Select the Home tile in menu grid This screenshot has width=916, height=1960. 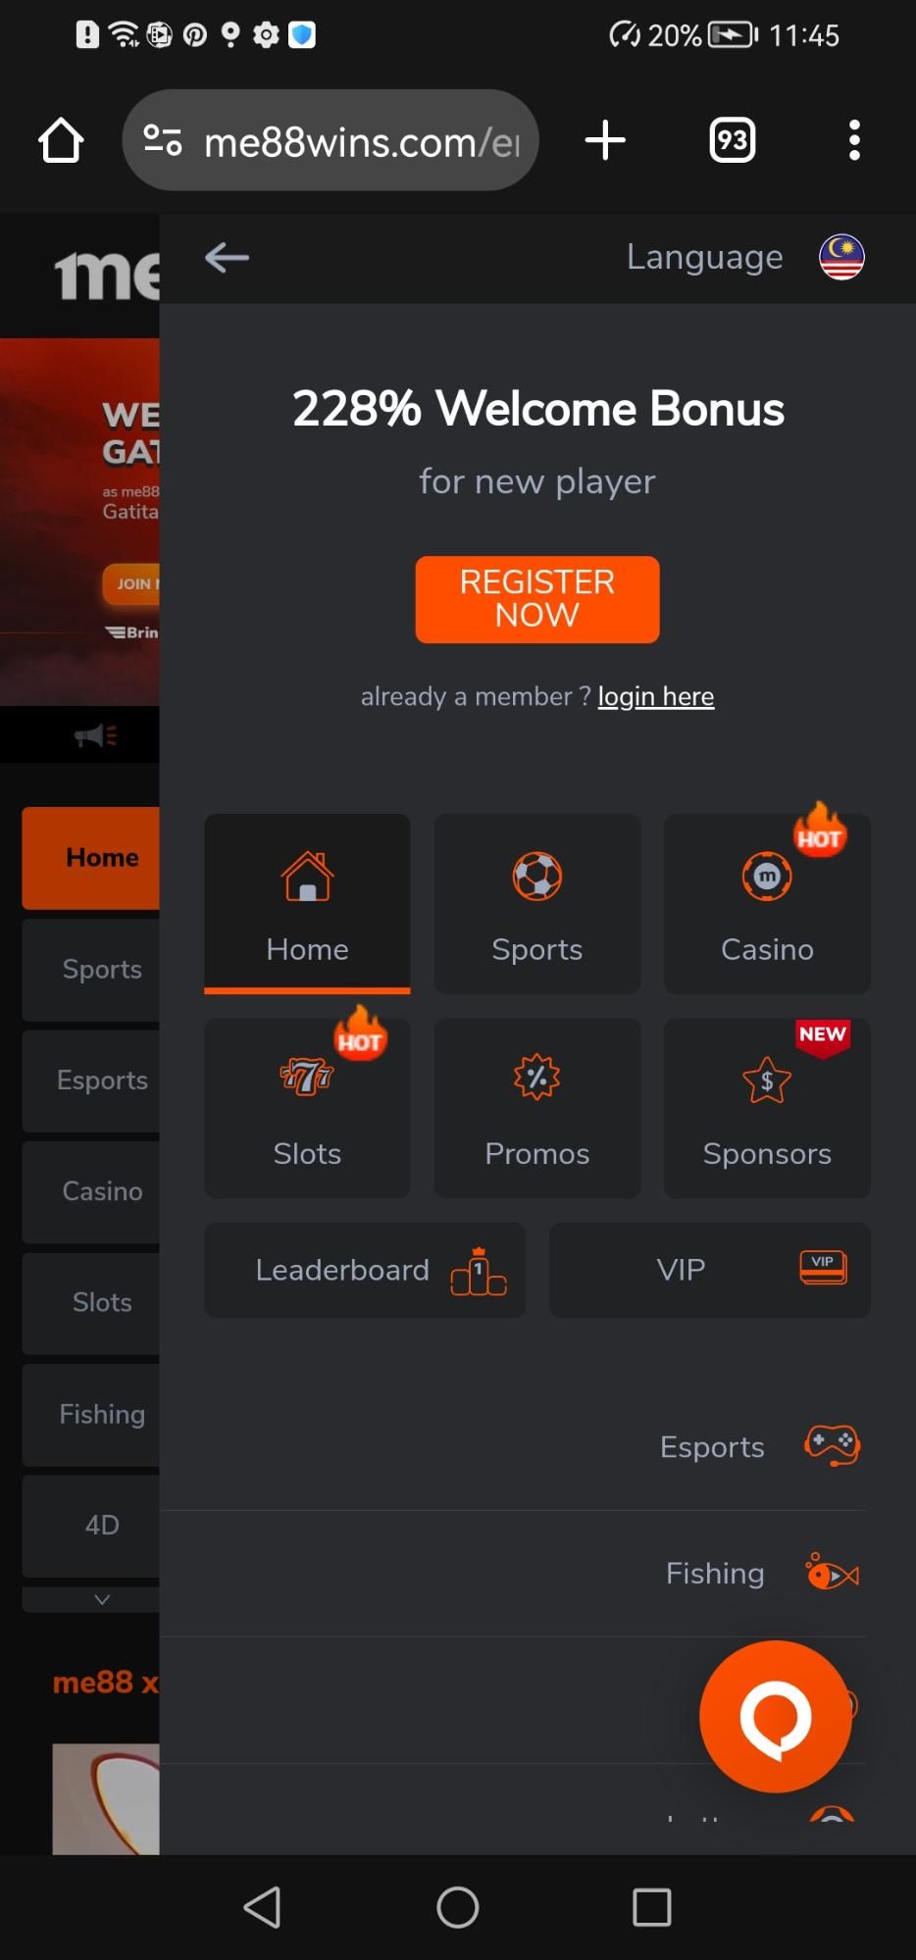coord(307,903)
